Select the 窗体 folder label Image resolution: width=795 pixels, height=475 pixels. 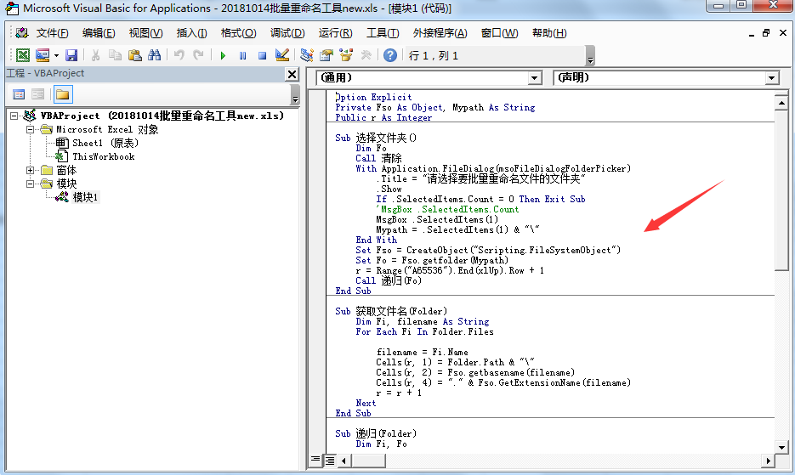tap(66, 170)
